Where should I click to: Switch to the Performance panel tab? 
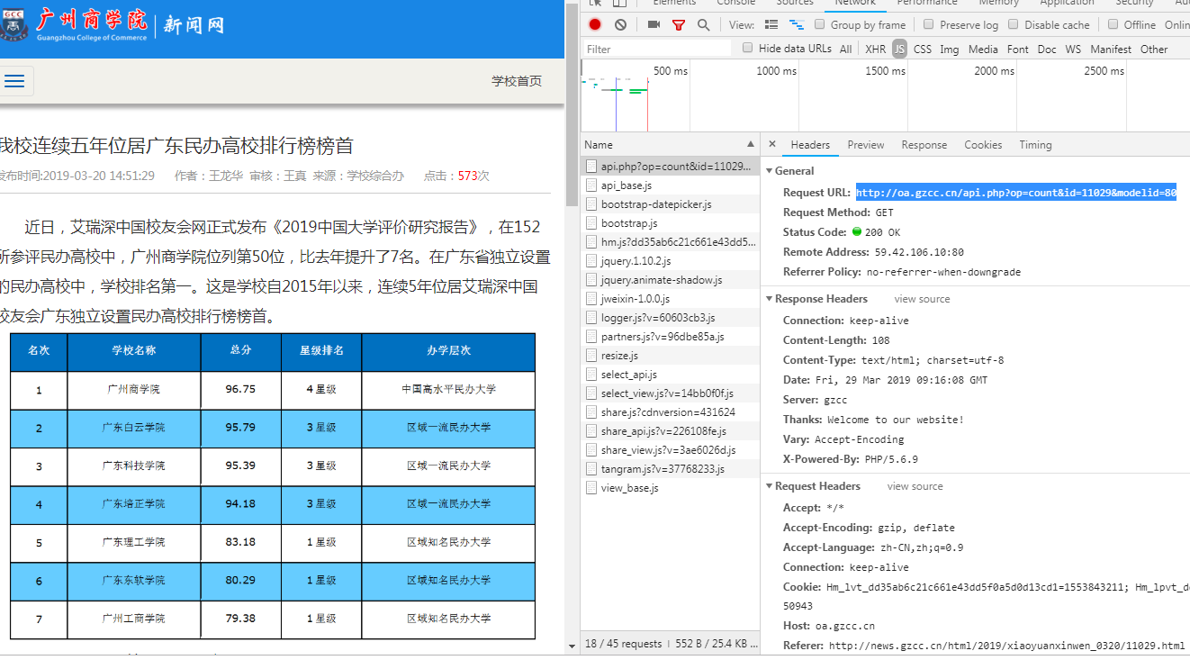(x=927, y=4)
